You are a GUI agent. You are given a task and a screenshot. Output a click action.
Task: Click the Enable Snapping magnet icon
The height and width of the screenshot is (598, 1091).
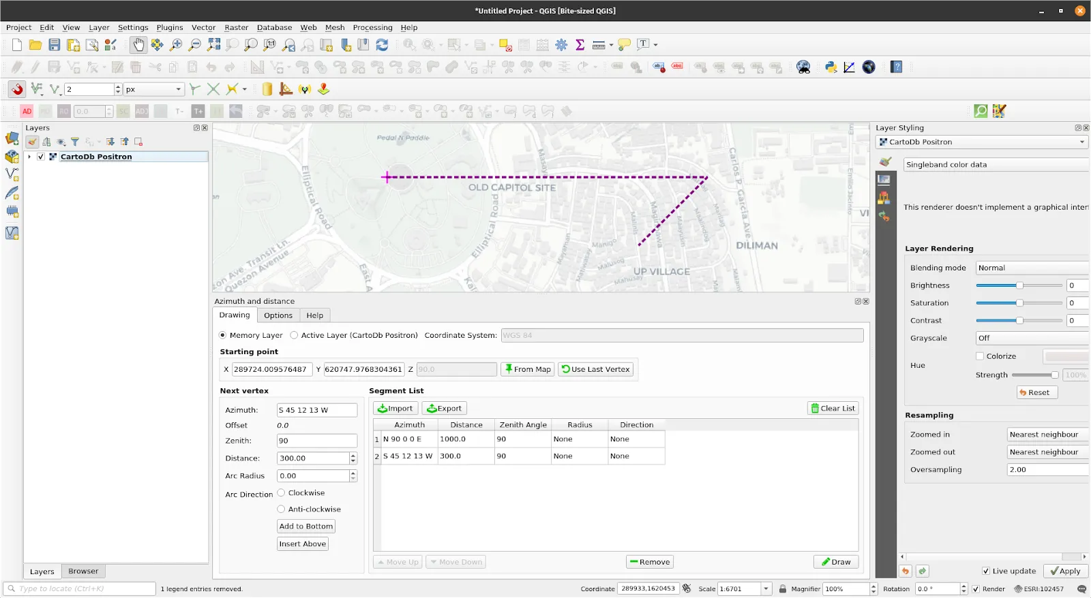[17, 89]
